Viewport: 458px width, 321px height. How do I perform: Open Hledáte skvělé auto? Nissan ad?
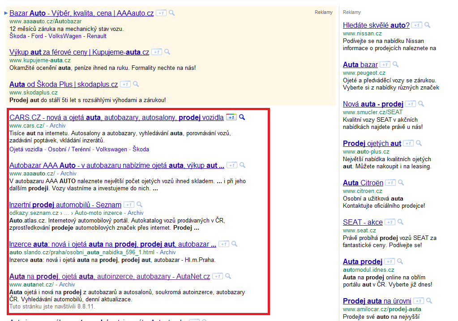376,26
